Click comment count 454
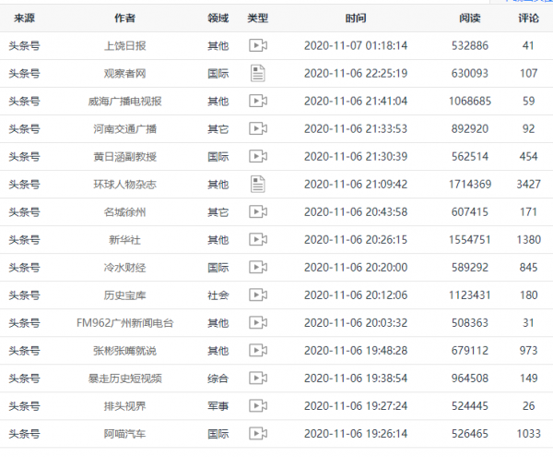Screen dimensions: 553x457 click(529, 156)
